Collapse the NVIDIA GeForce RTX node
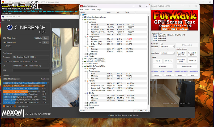The width and height of the screenshot is (214, 127). tap(83, 66)
